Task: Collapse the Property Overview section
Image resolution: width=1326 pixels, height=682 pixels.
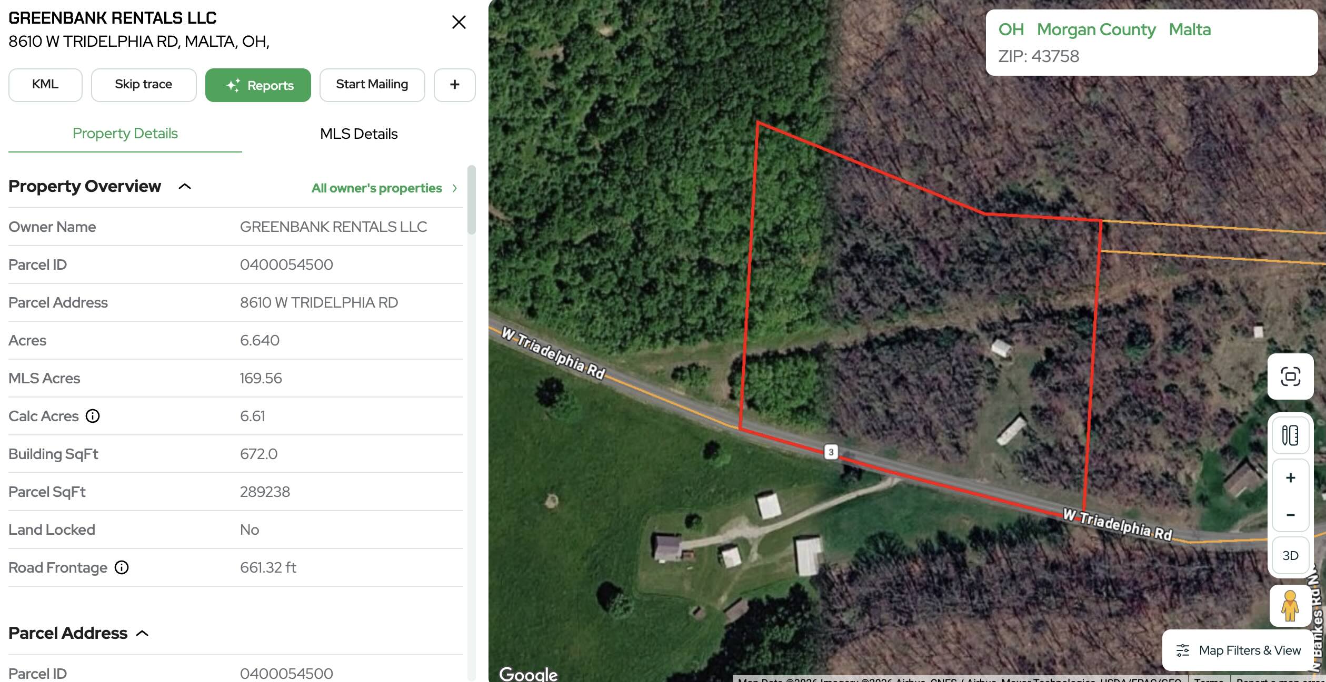Action: tap(185, 186)
